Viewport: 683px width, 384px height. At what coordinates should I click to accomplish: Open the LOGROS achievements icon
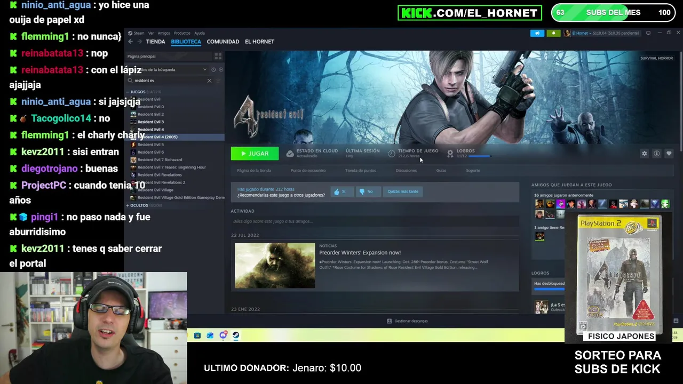click(450, 154)
